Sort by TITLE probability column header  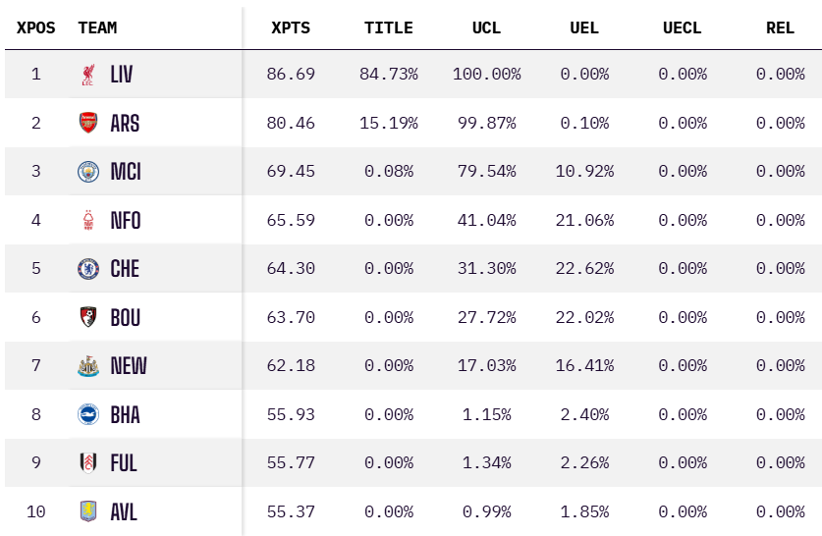point(389,27)
